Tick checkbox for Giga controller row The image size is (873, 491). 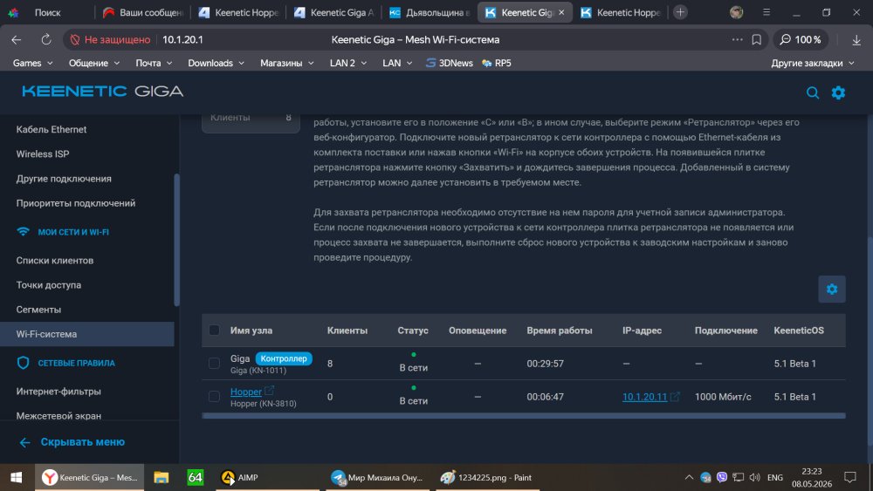(x=214, y=364)
